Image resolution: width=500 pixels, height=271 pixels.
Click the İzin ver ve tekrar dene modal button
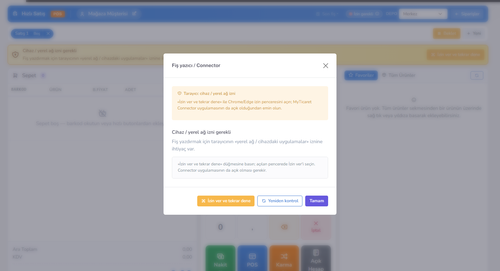click(226, 201)
